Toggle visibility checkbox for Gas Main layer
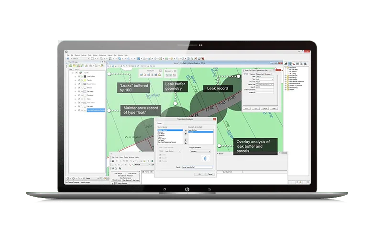The height and width of the screenshot is (243, 374). click(x=79, y=106)
